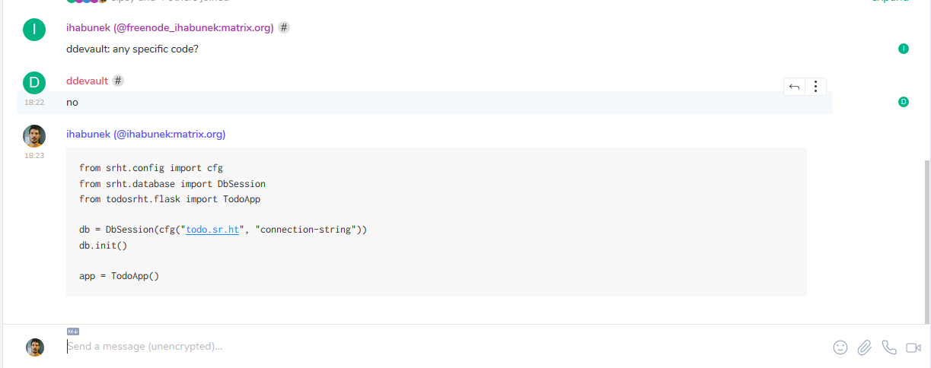Click # badge beside freenode_ihabunek name

tap(284, 27)
